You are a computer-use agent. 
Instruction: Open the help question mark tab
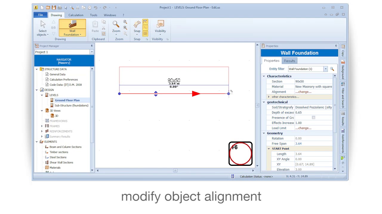(123, 15)
